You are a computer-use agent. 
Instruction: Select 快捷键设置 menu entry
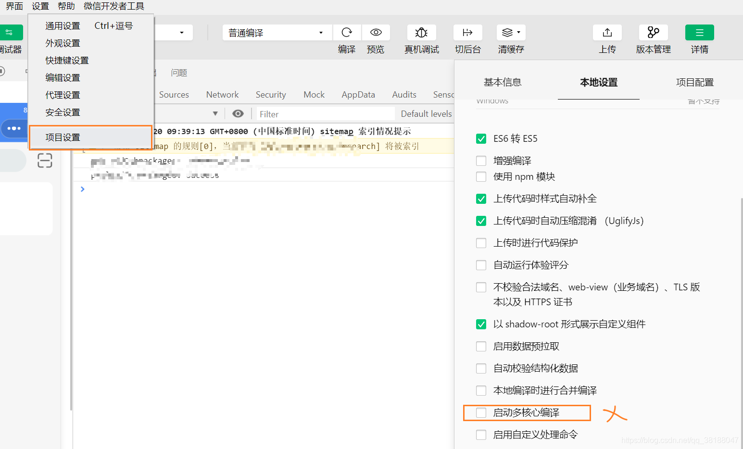[91, 61]
